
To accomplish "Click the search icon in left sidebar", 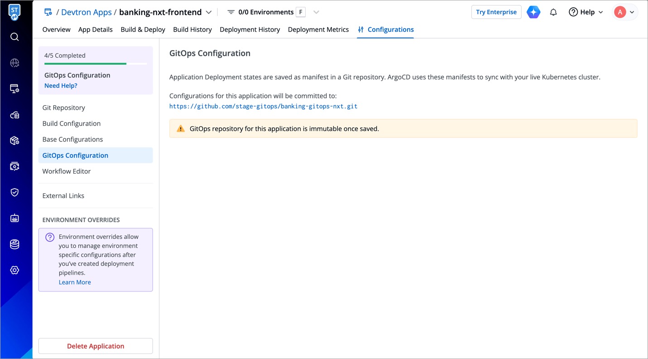I will (14, 37).
